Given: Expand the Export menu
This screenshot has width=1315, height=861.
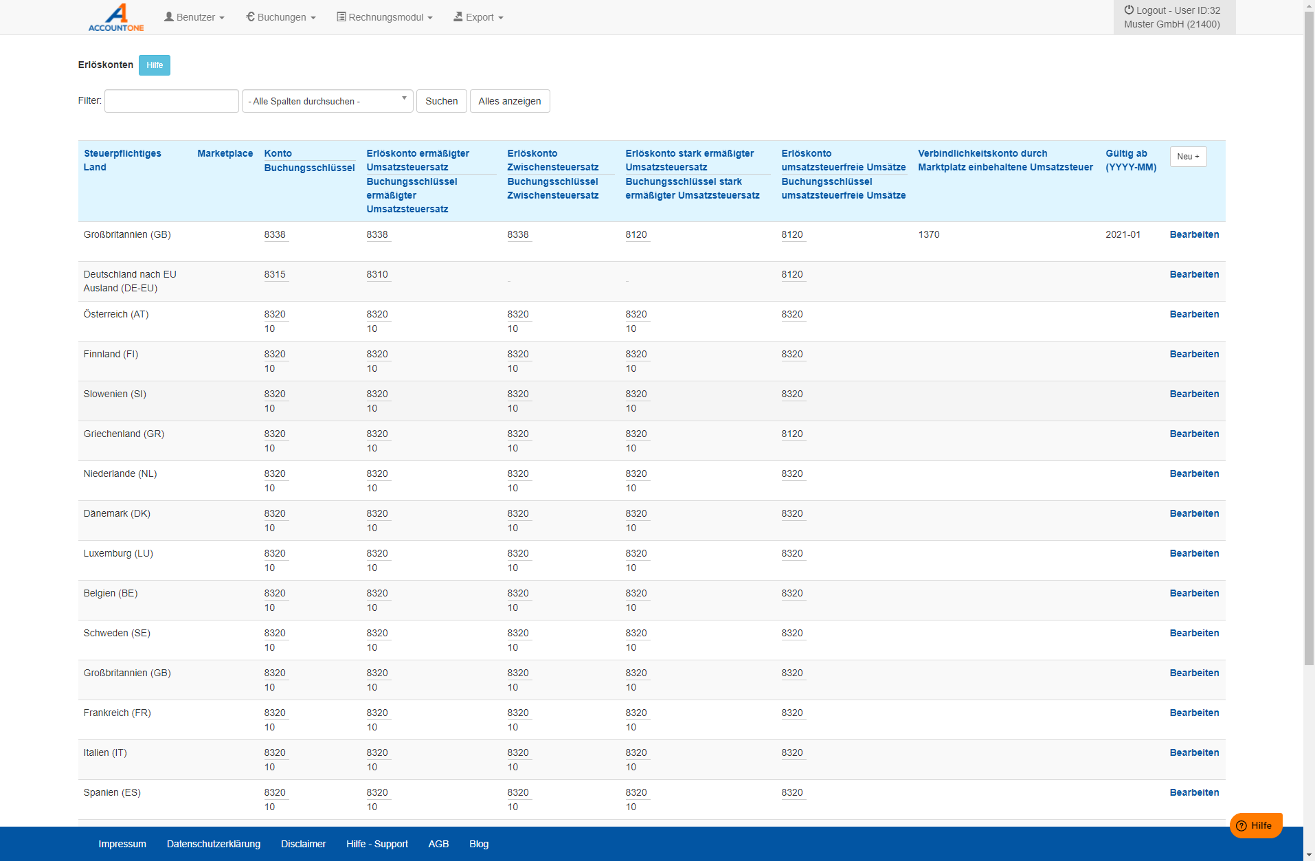Looking at the screenshot, I should [x=478, y=17].
